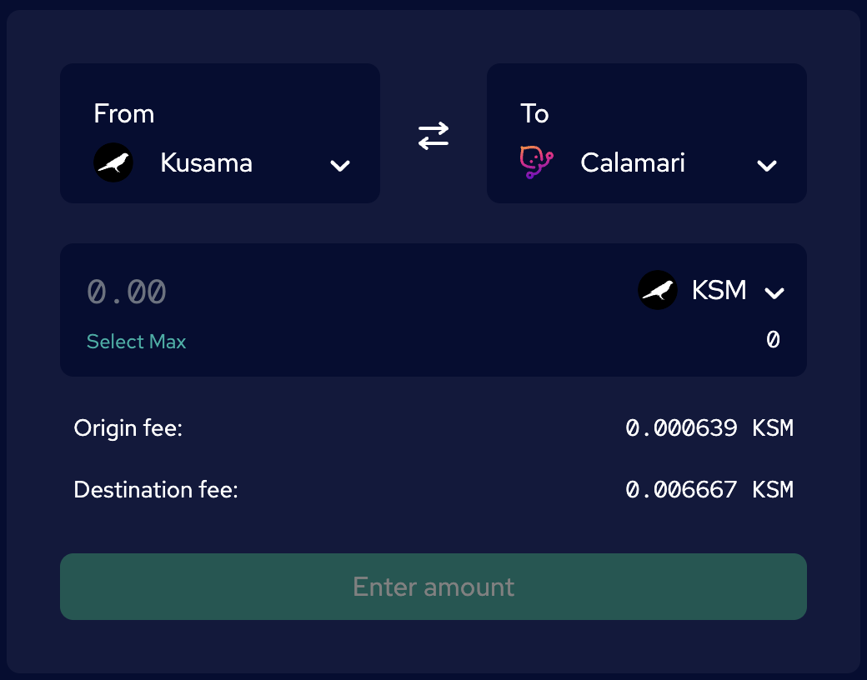Click Select Max link
The width and height of the screenshot is (867, 680).
tap(136, 342)
